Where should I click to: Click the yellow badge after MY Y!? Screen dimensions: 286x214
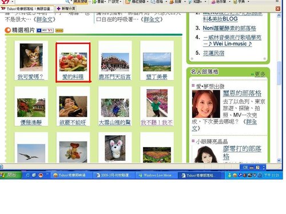tap(59, 30)
